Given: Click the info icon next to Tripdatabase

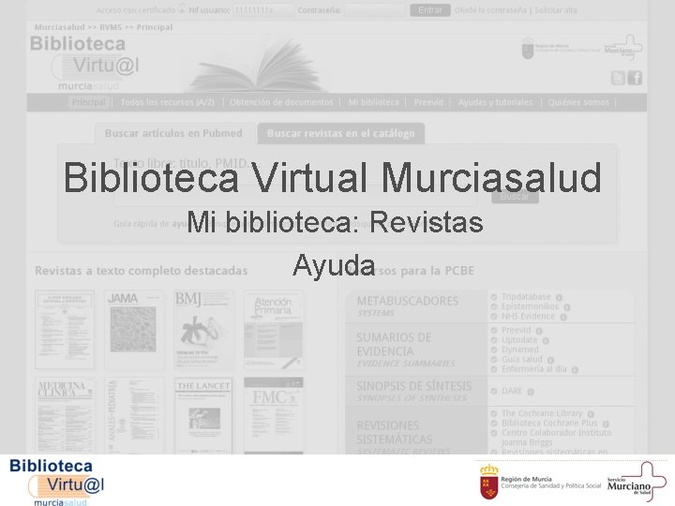Looking at the screenshot, I should [559, 297].
